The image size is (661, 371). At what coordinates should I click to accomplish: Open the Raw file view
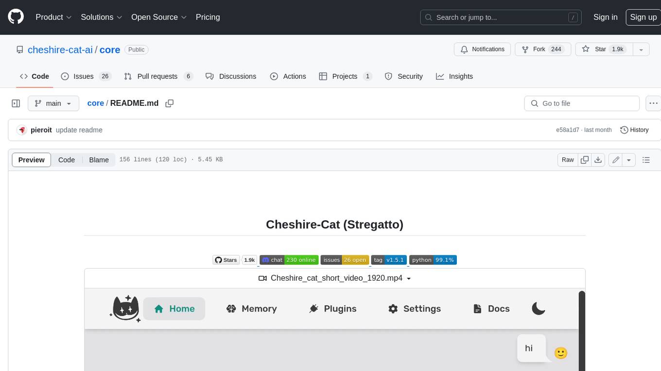pos(568,160)
